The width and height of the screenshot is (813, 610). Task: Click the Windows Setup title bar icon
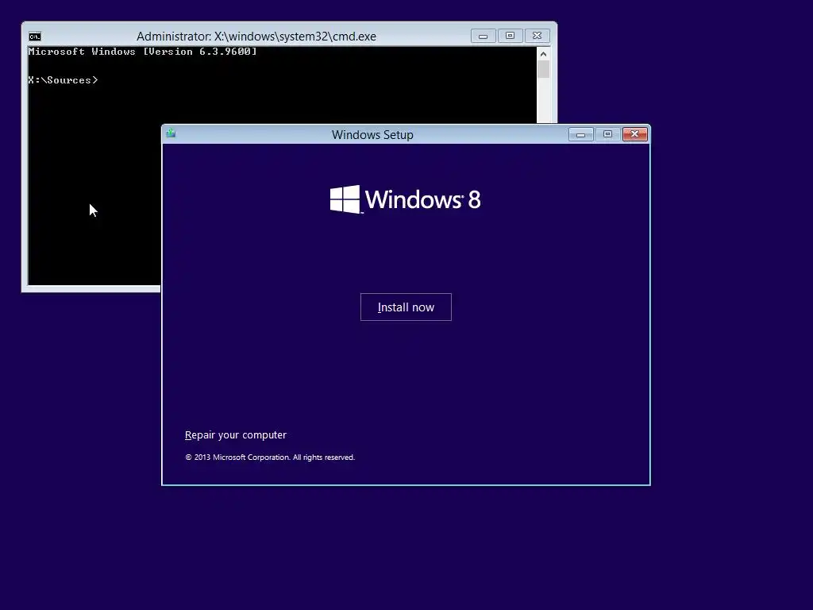(171, 133)
